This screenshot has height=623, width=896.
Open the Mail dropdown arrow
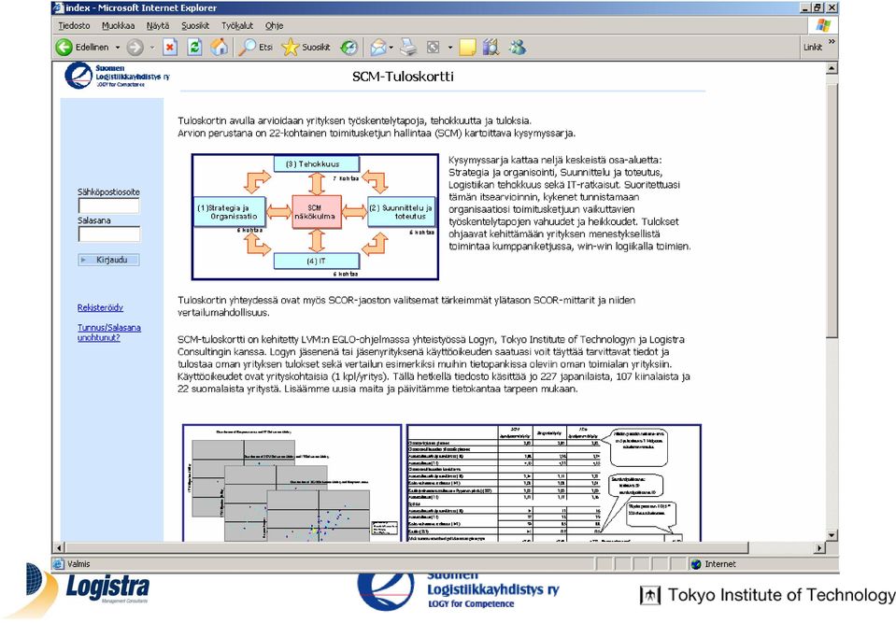pos(391,48)
